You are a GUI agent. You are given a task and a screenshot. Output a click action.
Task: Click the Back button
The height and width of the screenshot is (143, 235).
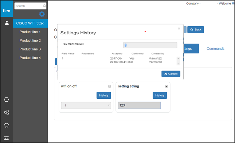click(195, 29)
